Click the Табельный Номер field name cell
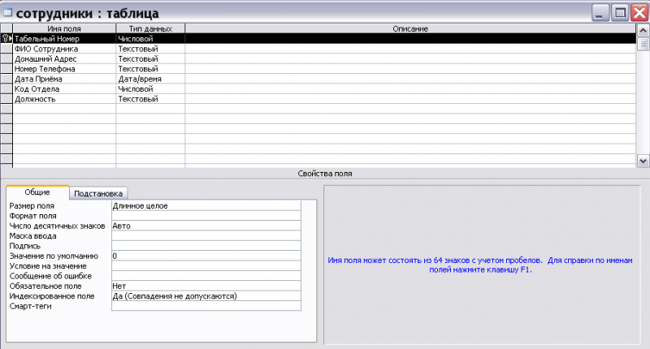 point(65,38)
